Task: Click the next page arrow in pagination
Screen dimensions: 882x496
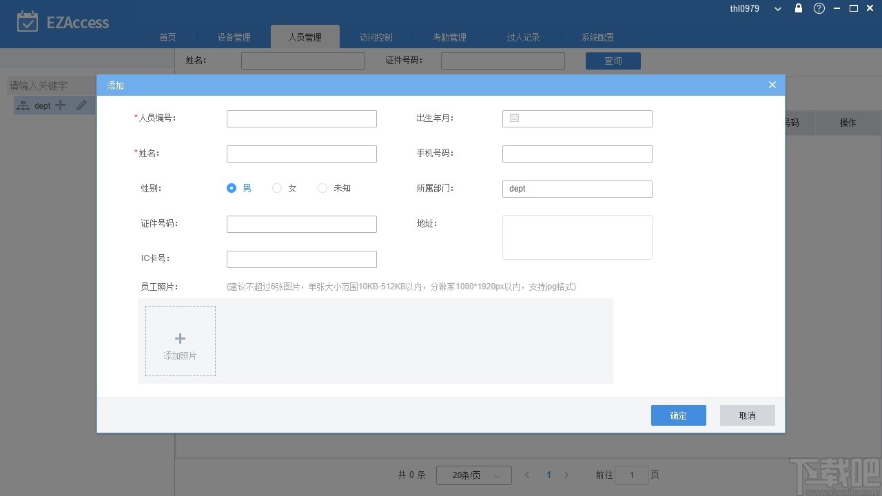Action: [x=566, y=475]
